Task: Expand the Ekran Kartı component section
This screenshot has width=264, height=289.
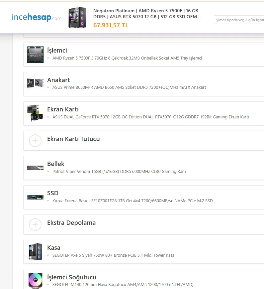Action: (143, 113)
